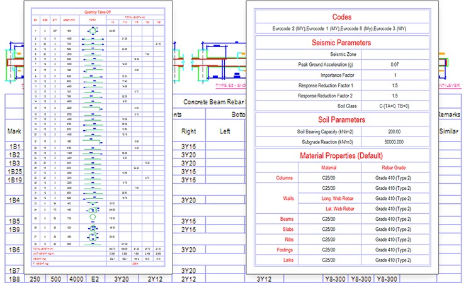The height and width of the screenshot is (283, 466).
Task: Select beam mark 1B9 in schedule
Action: [14, 230]
